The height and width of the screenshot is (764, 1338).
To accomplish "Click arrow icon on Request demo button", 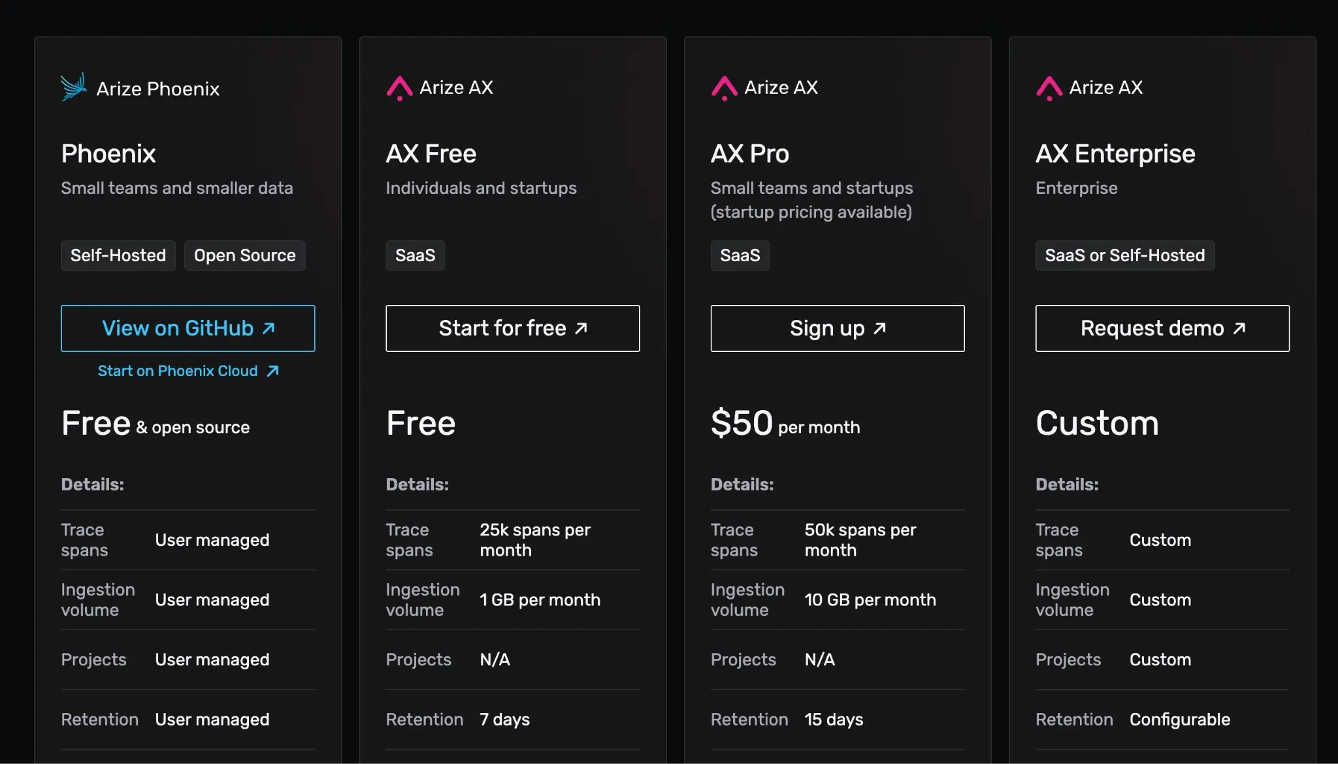I will coord(1239,328).
